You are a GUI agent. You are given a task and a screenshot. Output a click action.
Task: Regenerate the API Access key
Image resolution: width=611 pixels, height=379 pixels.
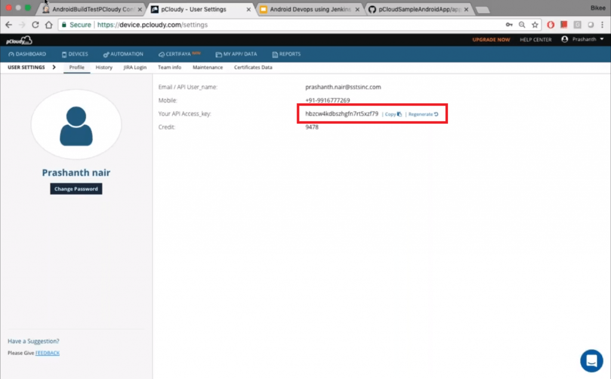[423, 114]
